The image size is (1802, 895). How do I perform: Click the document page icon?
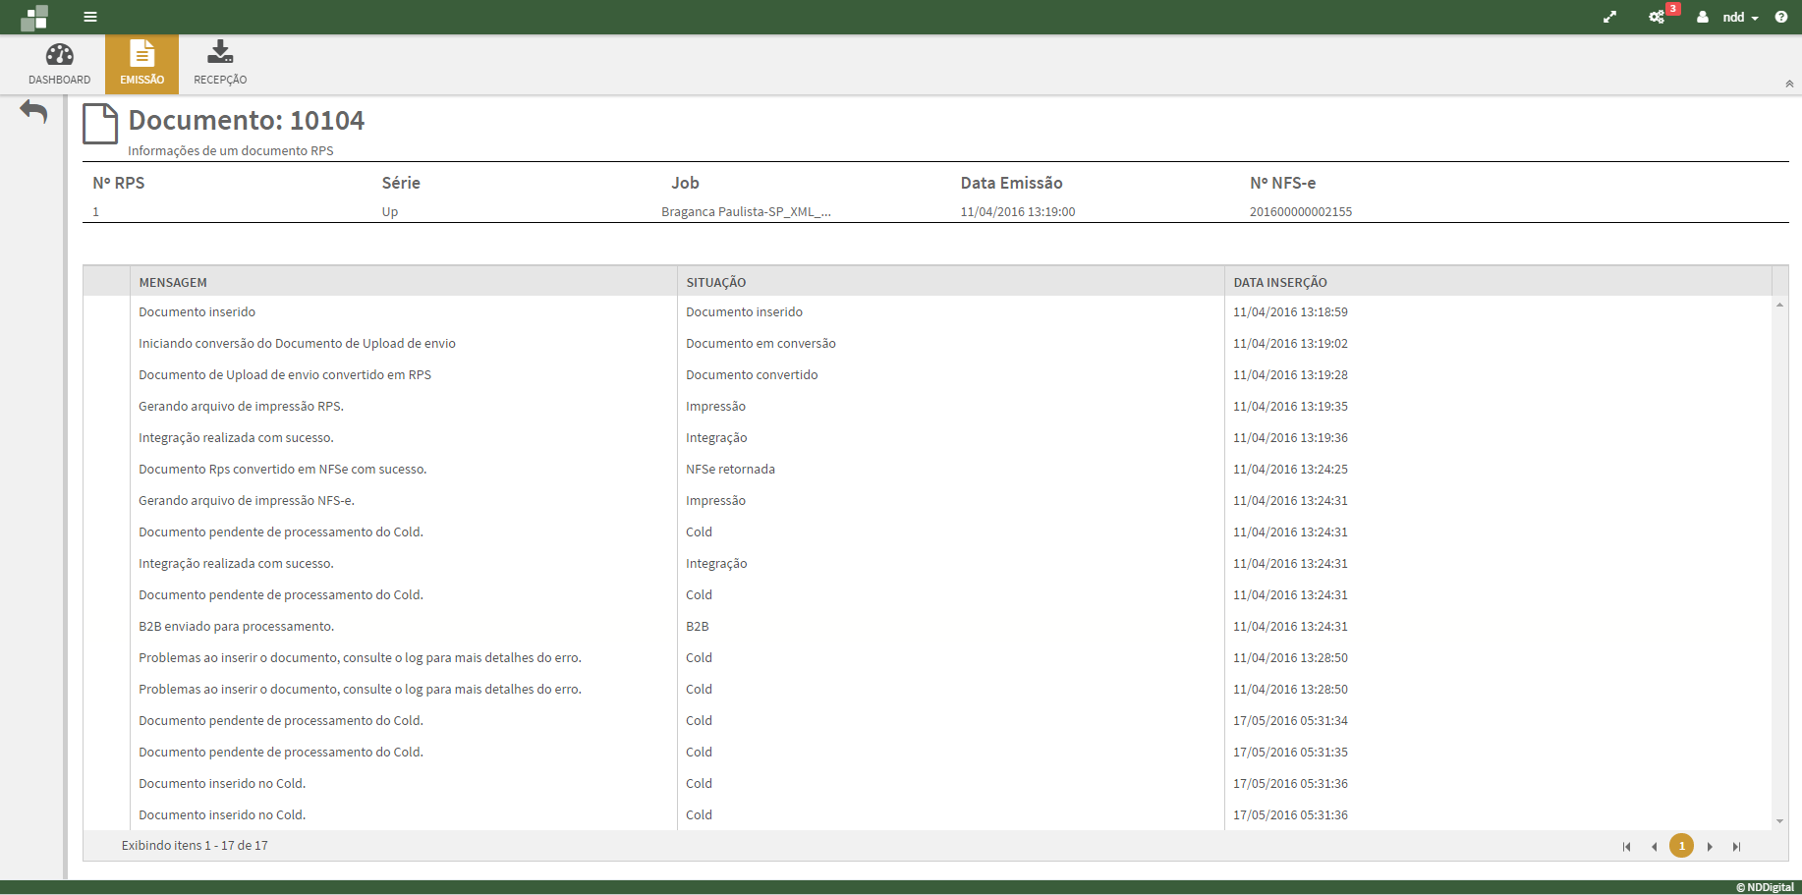click(100, 124)
